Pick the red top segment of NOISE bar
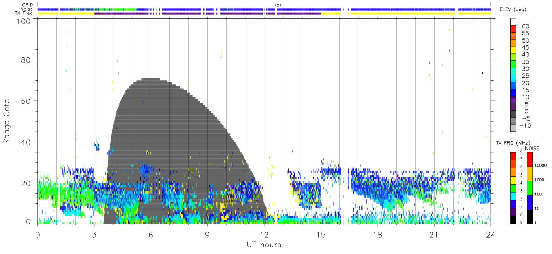The height and width of the screenshot is (254, 552). tap(529, 159)
